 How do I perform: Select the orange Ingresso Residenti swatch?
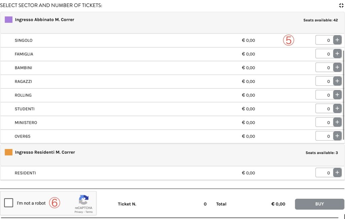9,152
